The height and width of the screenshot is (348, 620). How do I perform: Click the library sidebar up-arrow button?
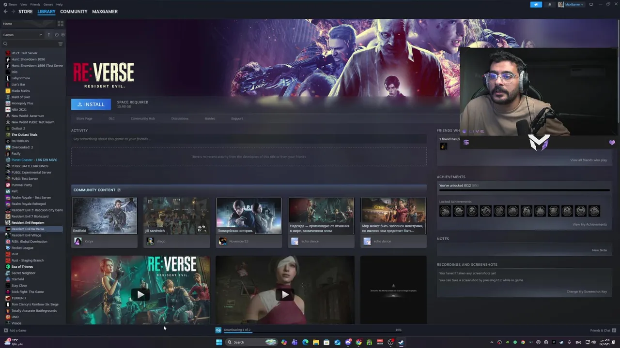click(x=48, y=35)
